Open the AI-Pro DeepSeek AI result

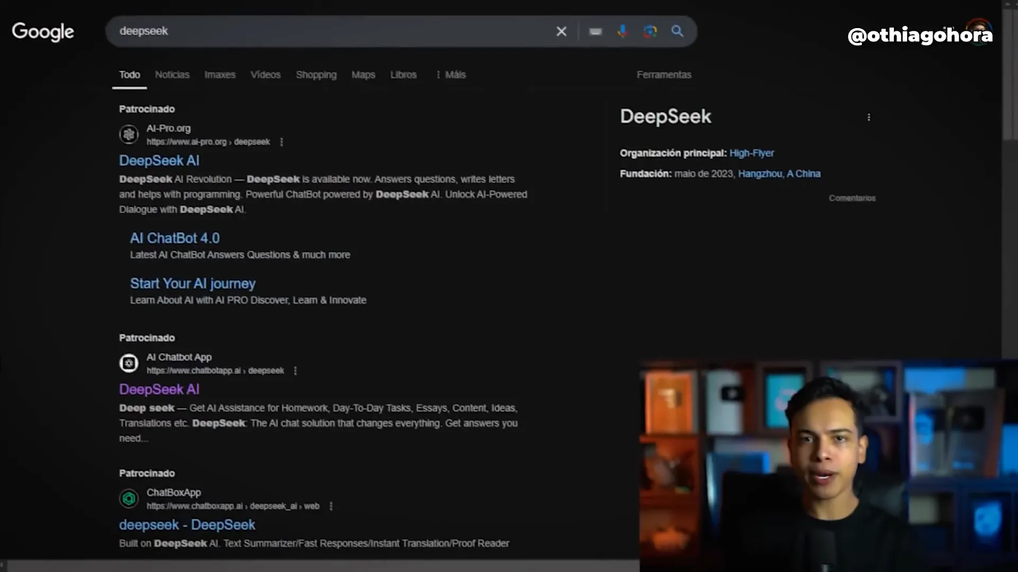159,160
